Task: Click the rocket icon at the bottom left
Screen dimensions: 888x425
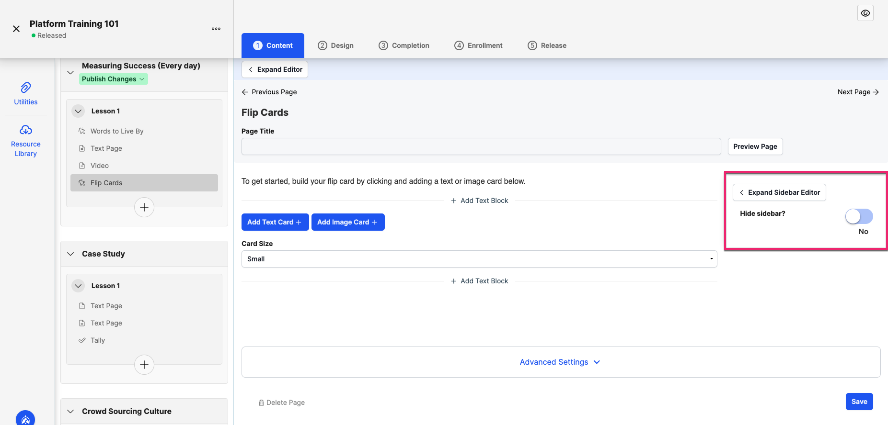Action: 25,418
